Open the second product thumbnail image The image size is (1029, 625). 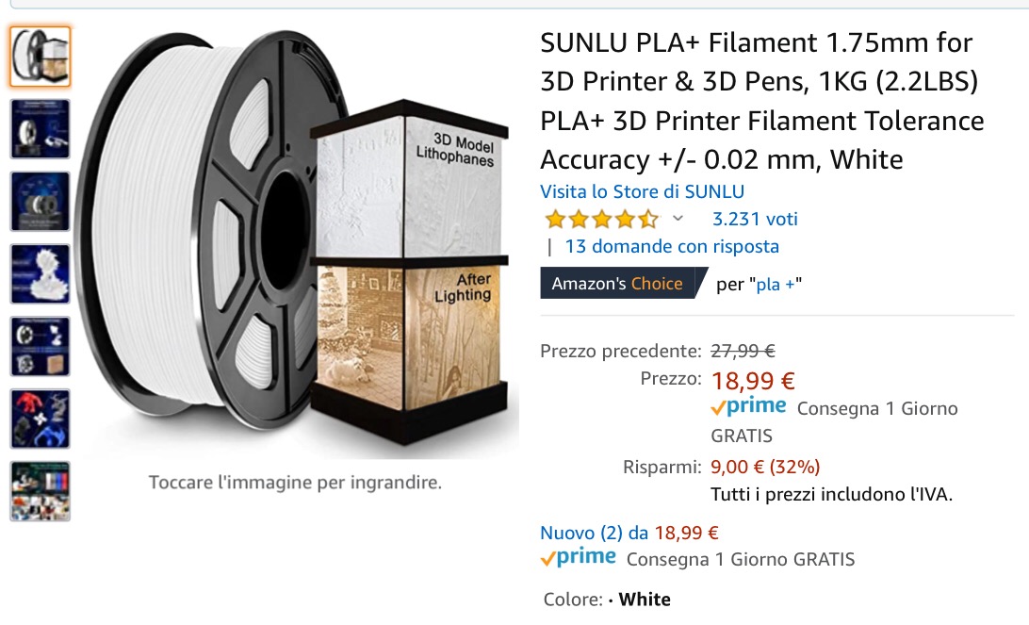click(40, 129)
